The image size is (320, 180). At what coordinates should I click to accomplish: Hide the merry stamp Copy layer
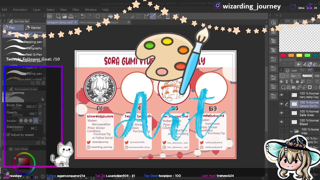click(281, 95)
